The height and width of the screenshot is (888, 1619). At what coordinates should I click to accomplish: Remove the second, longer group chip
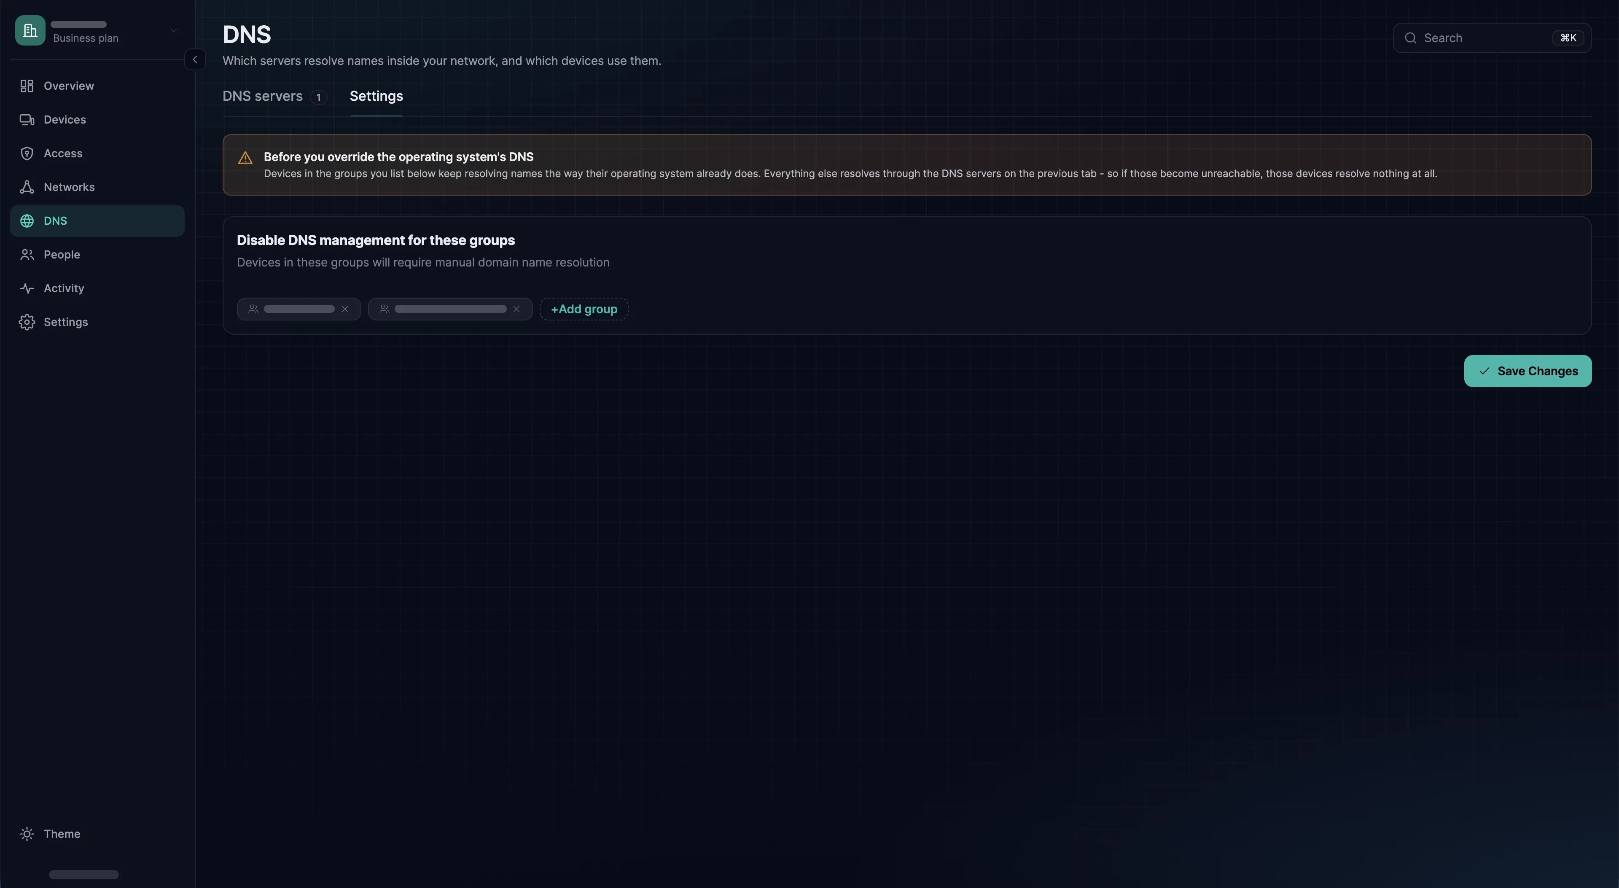(x=516, y=309)
